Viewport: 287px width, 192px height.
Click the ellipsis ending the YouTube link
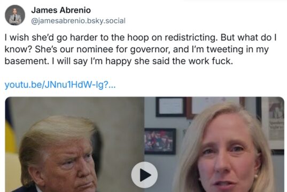pyautogui.click(x=112, y=86)
